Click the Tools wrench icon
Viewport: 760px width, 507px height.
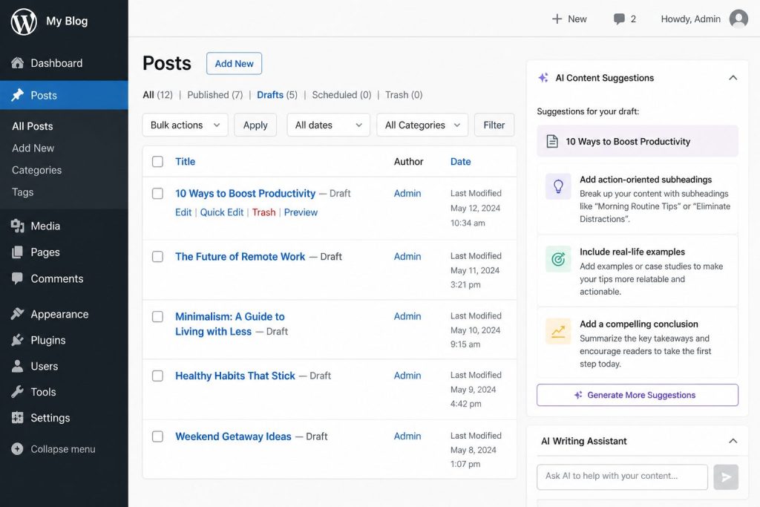[18, 392]
